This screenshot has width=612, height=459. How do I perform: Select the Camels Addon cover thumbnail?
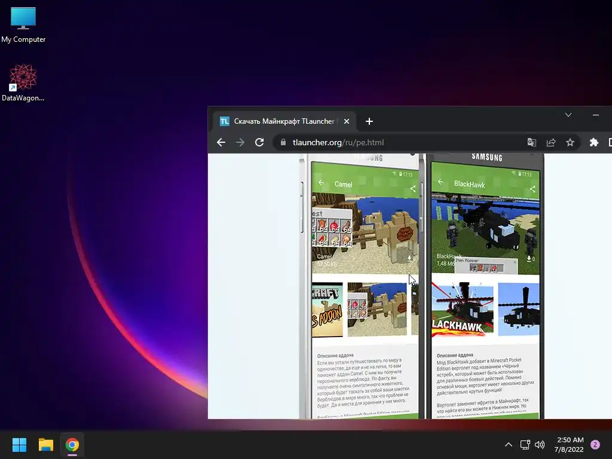pos(327,310)
